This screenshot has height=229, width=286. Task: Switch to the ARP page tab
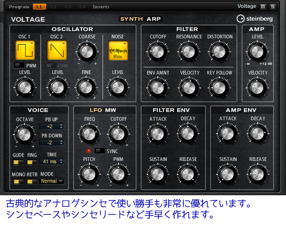154,19
